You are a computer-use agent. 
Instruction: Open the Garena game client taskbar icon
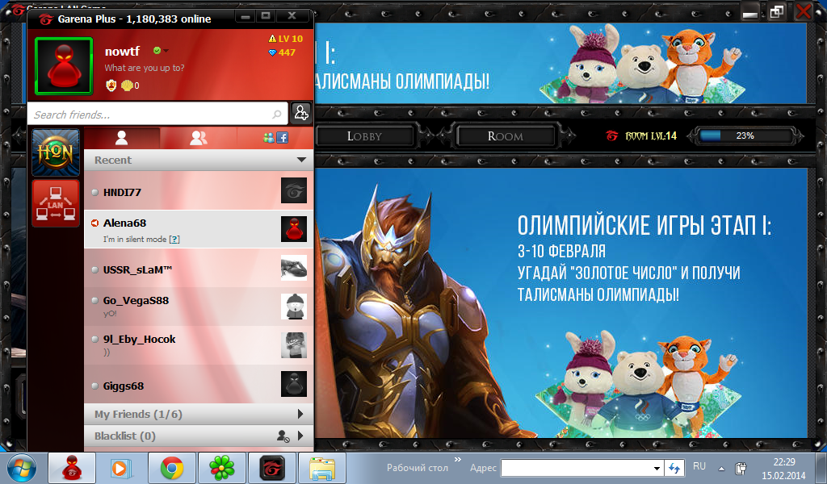click(272, 468)
